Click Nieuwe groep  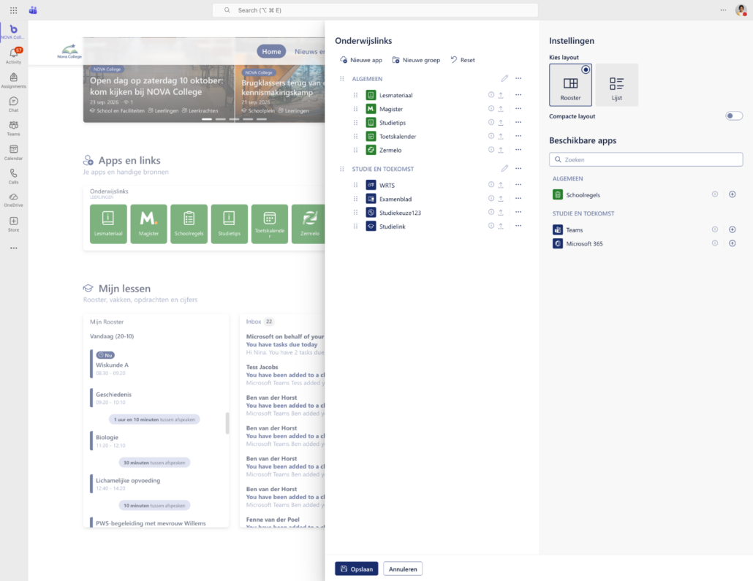tap(416, 60)
